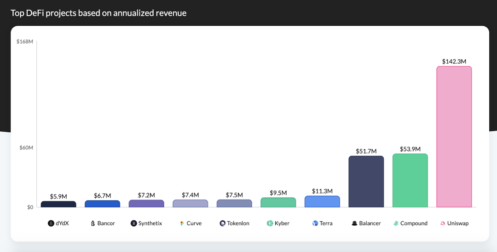This screenshot has height=252, width=497.
Task: Click the Terra logo icon
Action: tap(315, 223)
